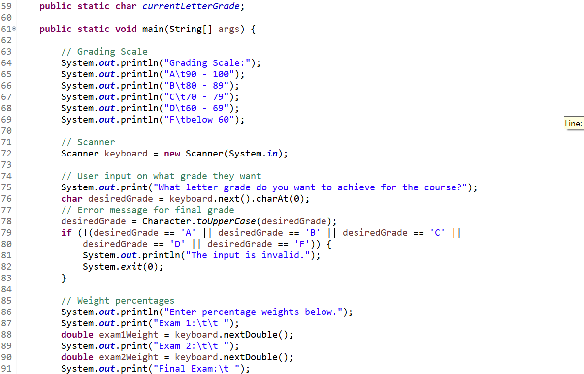The image size is (584, 374).
Task: Click line number 85 in the gutter
Action: pyautogui.click(x=6, y=300)
